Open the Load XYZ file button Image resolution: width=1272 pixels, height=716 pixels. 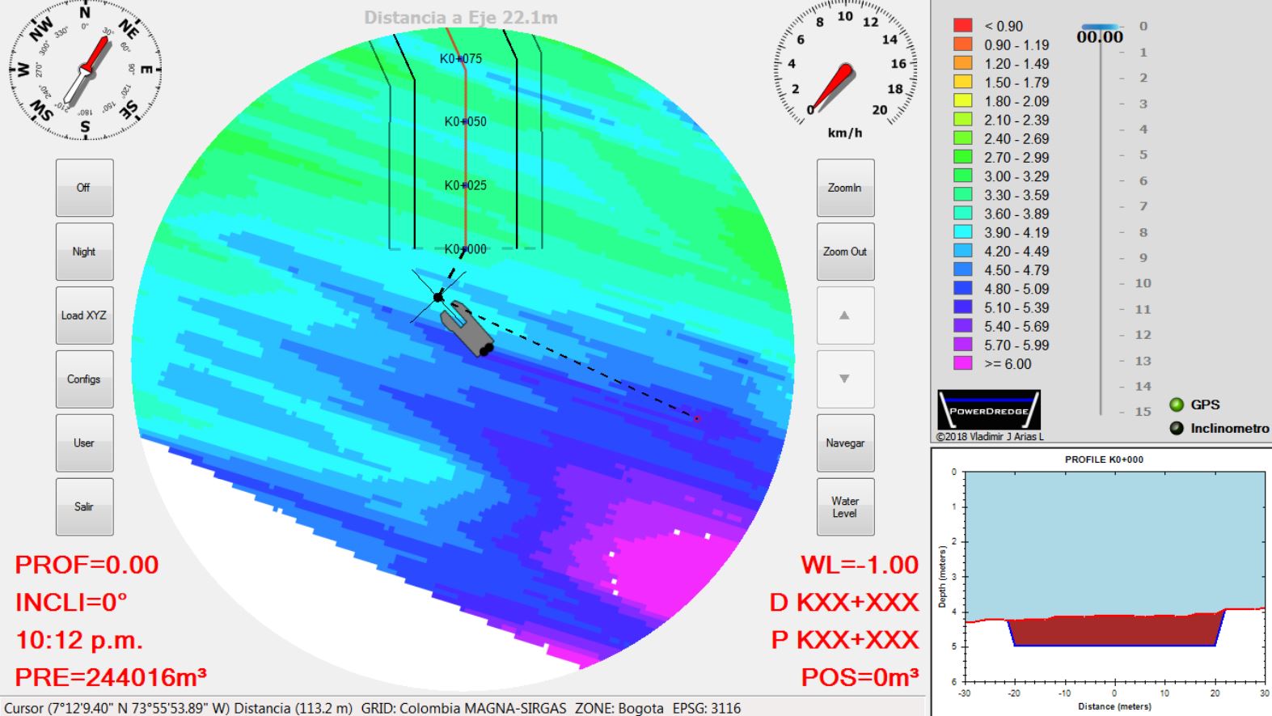point(84,316)
